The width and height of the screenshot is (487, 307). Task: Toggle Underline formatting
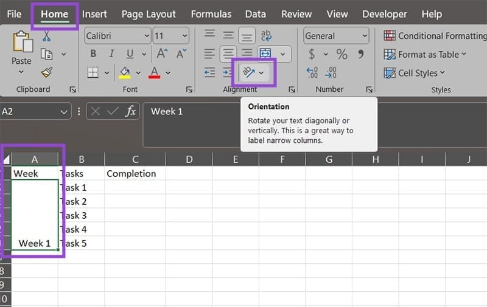pos(127,54)
